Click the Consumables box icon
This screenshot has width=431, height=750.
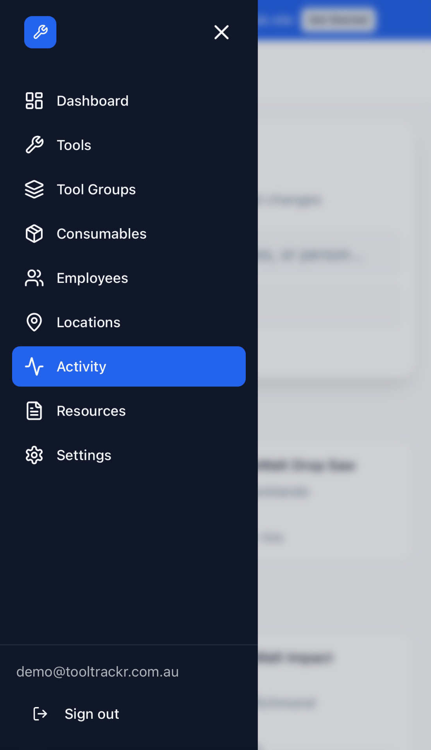[34, 234]
